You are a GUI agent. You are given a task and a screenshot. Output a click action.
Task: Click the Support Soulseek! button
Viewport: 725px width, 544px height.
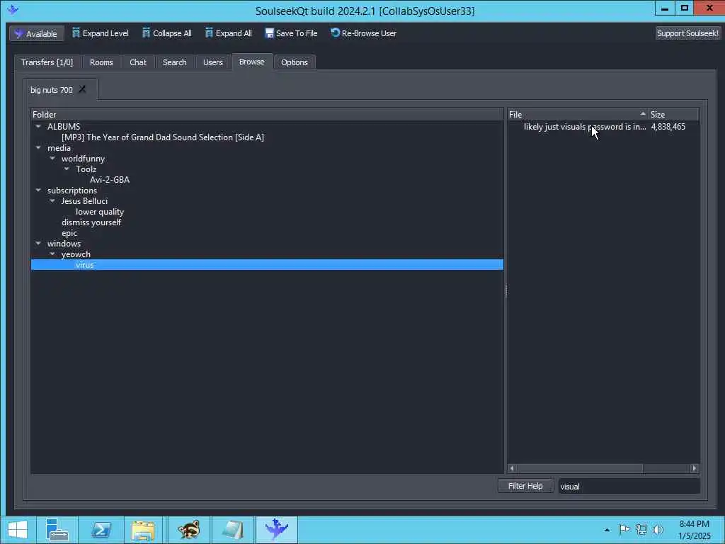[687, 33]
